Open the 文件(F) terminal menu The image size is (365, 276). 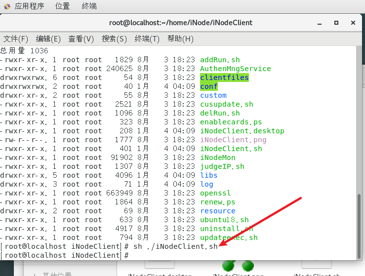(x=16, y=39)
